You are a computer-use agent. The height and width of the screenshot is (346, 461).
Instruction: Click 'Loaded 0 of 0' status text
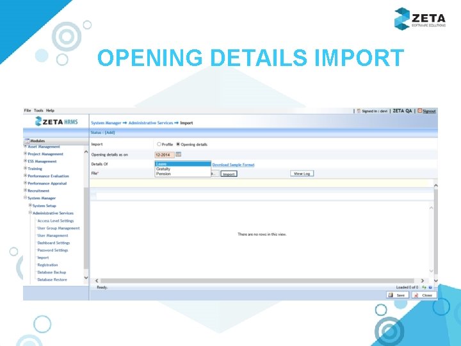click(x=407, y=287)
